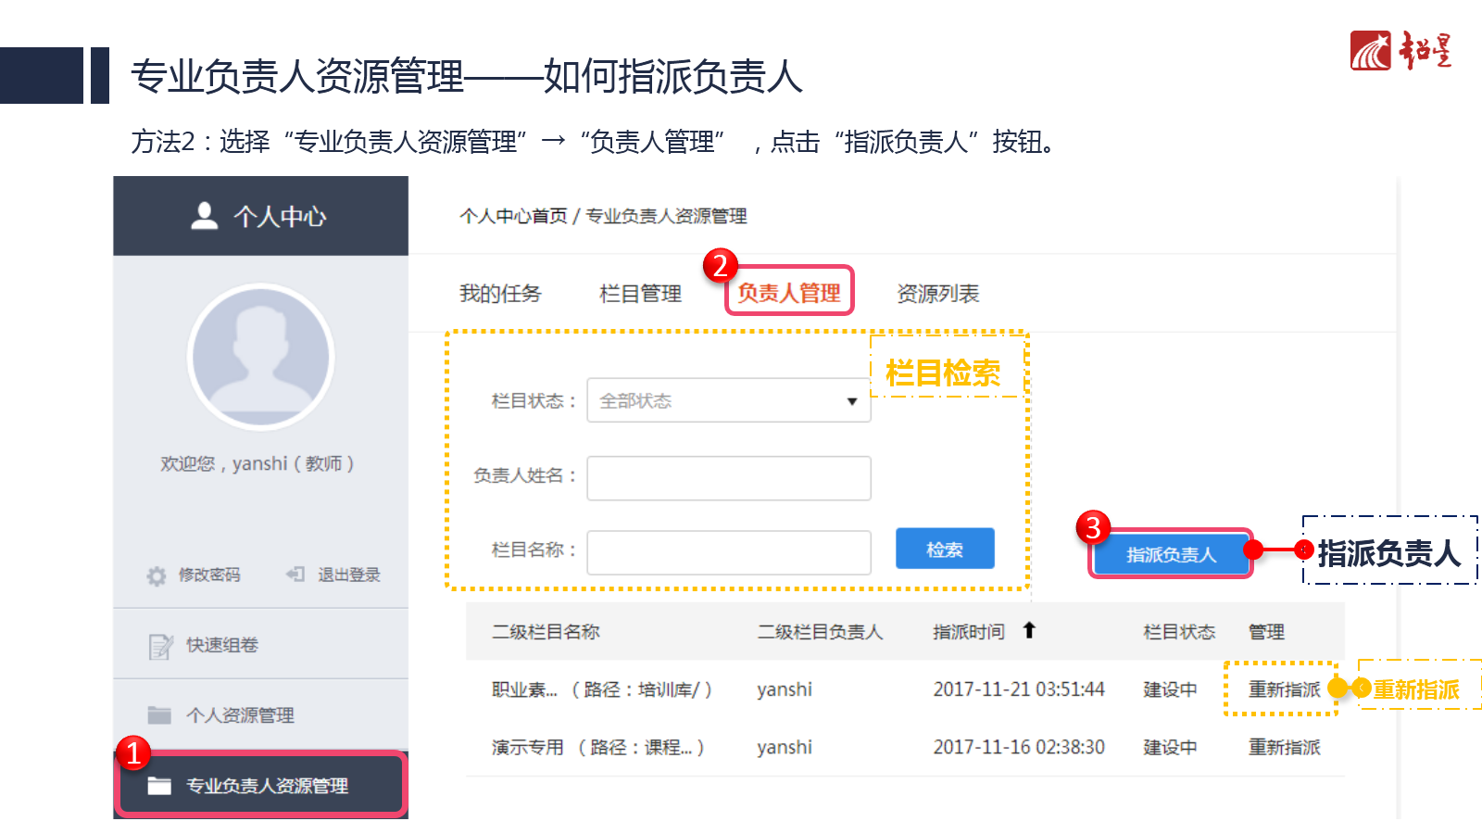Click the timestamp 2017-11-21 03:51:44

[1019, 689]
